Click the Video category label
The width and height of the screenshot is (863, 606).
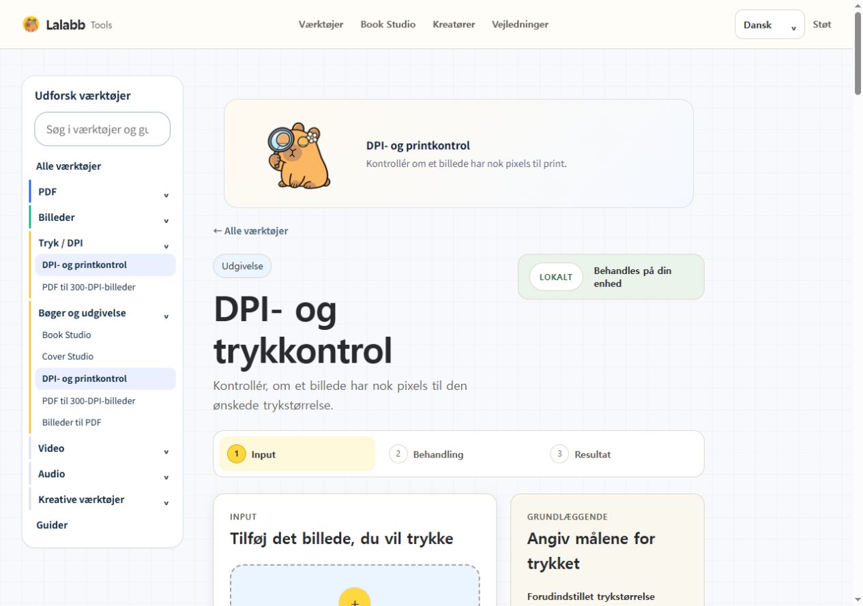(51, 448)
